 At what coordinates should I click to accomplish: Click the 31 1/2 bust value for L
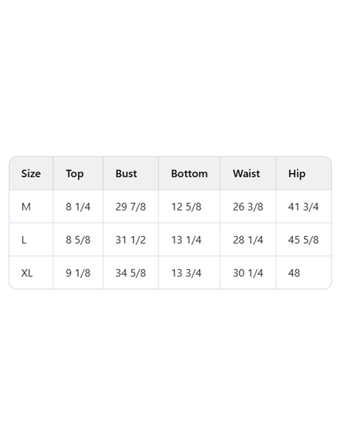130,240
